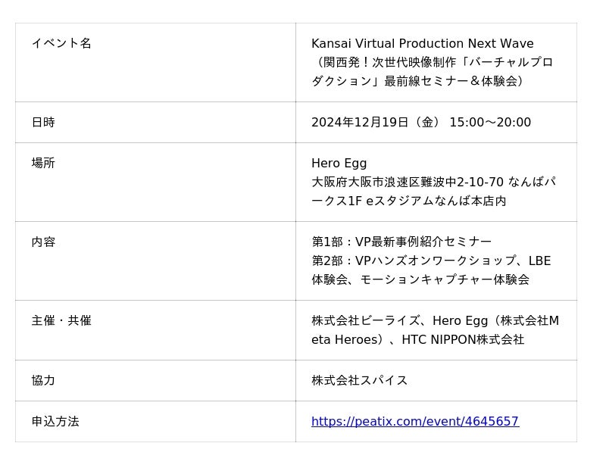The height and width of the screenshot is (465, 606).
Task: Select the 主催・共催 label cell
Action: [61, 320]
